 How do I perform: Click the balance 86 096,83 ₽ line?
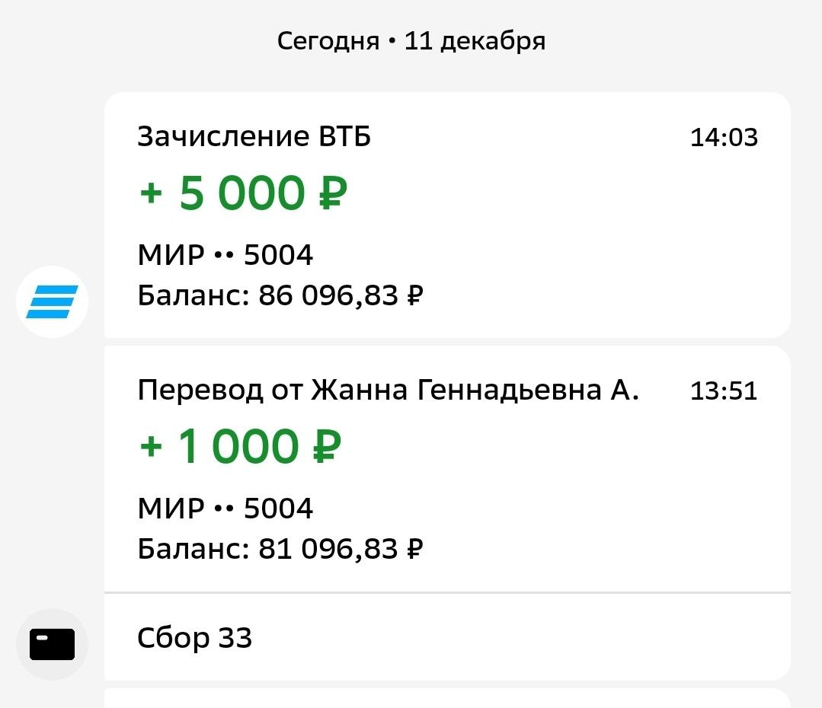coord(280,295)
